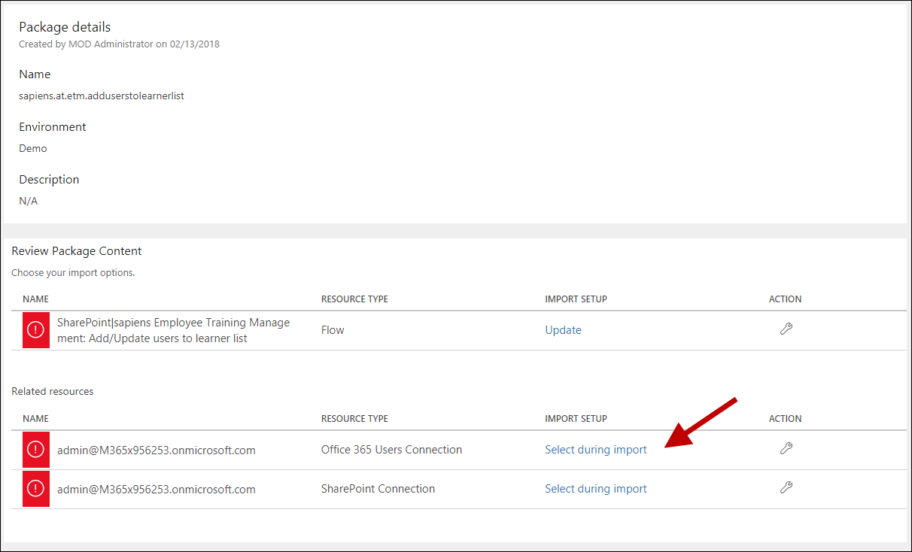Image resolution: width=912 pixels, height=552 pixels.
Task: Click ACTION column header in Related resources table
Action: click(x=785, y=419)
